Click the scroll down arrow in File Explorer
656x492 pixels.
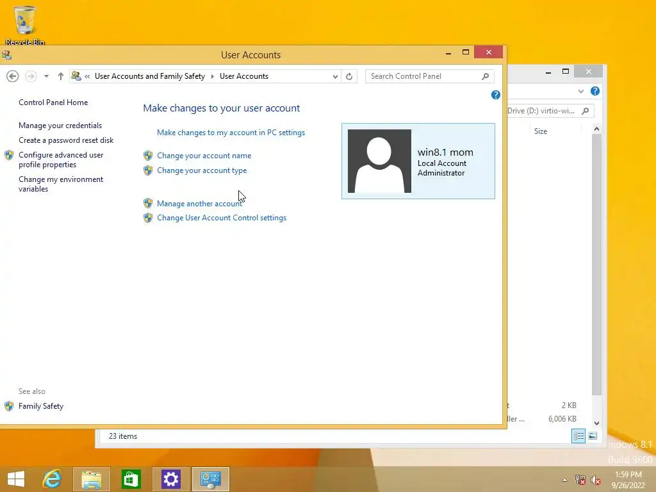(x=596, y=423)
